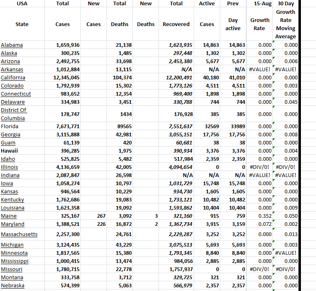Select Kentucky total deaths 19,083

[120, 200]
